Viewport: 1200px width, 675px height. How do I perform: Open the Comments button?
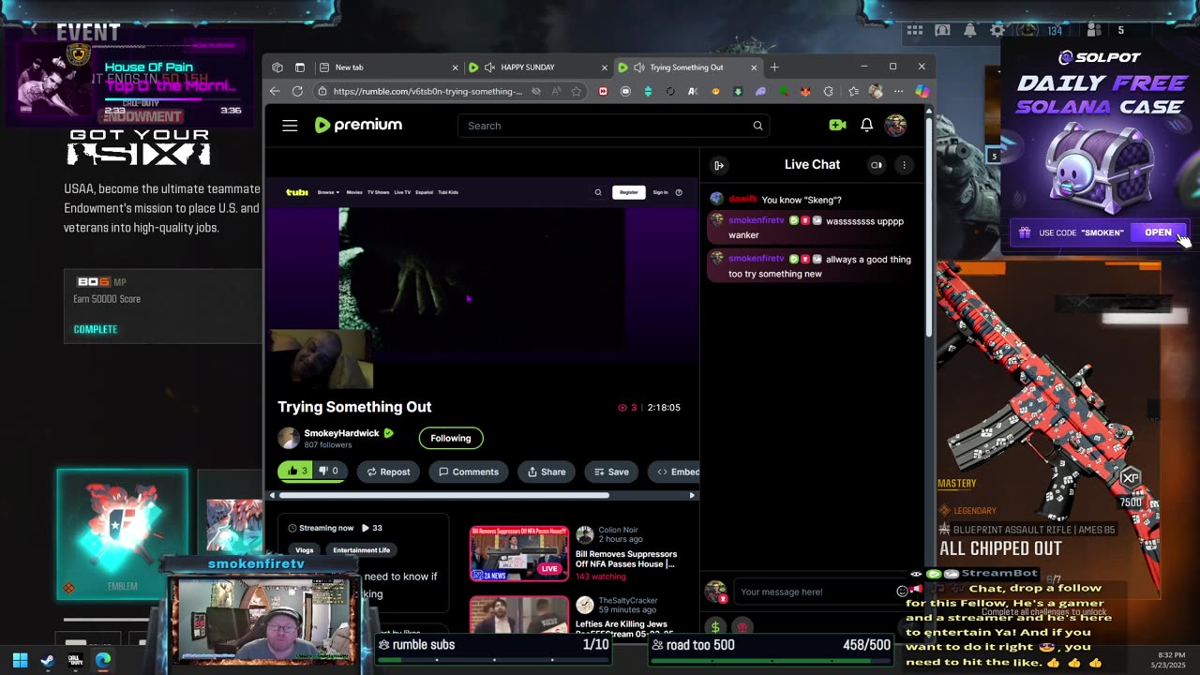469,472
